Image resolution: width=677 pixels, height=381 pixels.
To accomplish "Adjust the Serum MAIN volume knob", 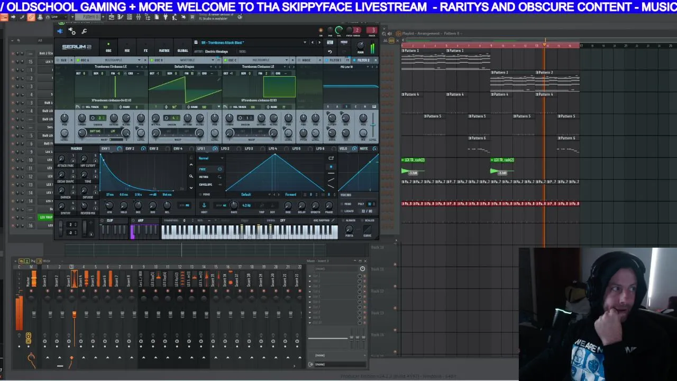I will 361,46.
